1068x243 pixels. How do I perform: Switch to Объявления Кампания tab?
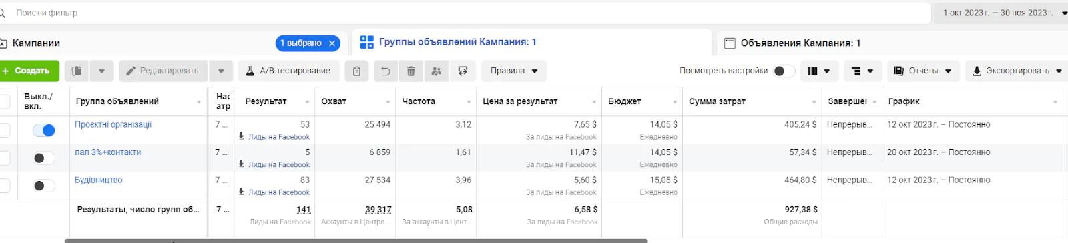[800, 43]
